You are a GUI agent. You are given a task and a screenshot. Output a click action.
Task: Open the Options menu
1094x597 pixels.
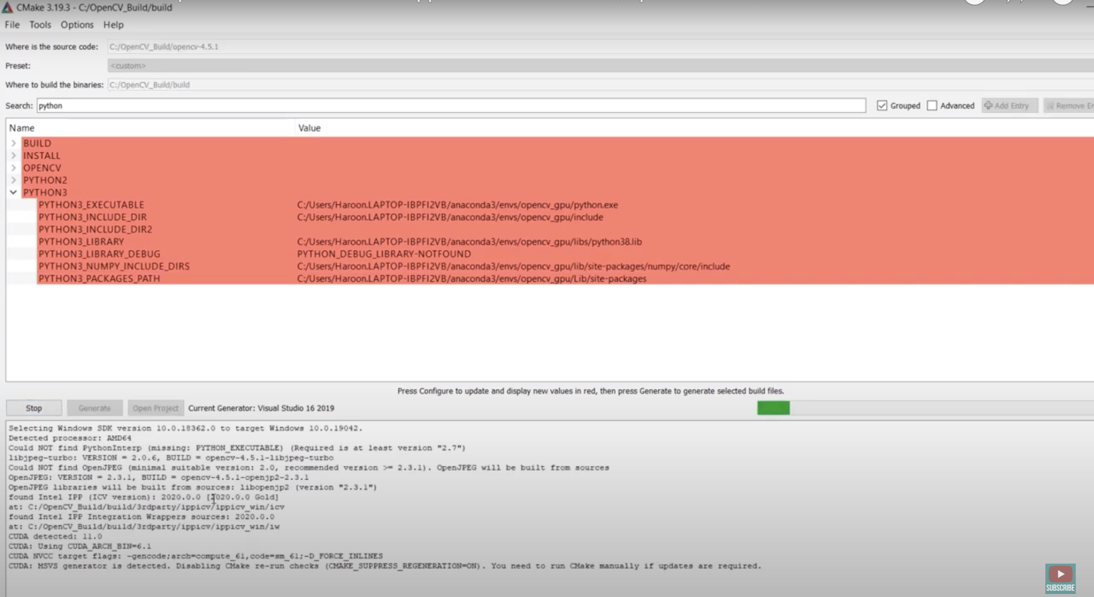(77, 25)
